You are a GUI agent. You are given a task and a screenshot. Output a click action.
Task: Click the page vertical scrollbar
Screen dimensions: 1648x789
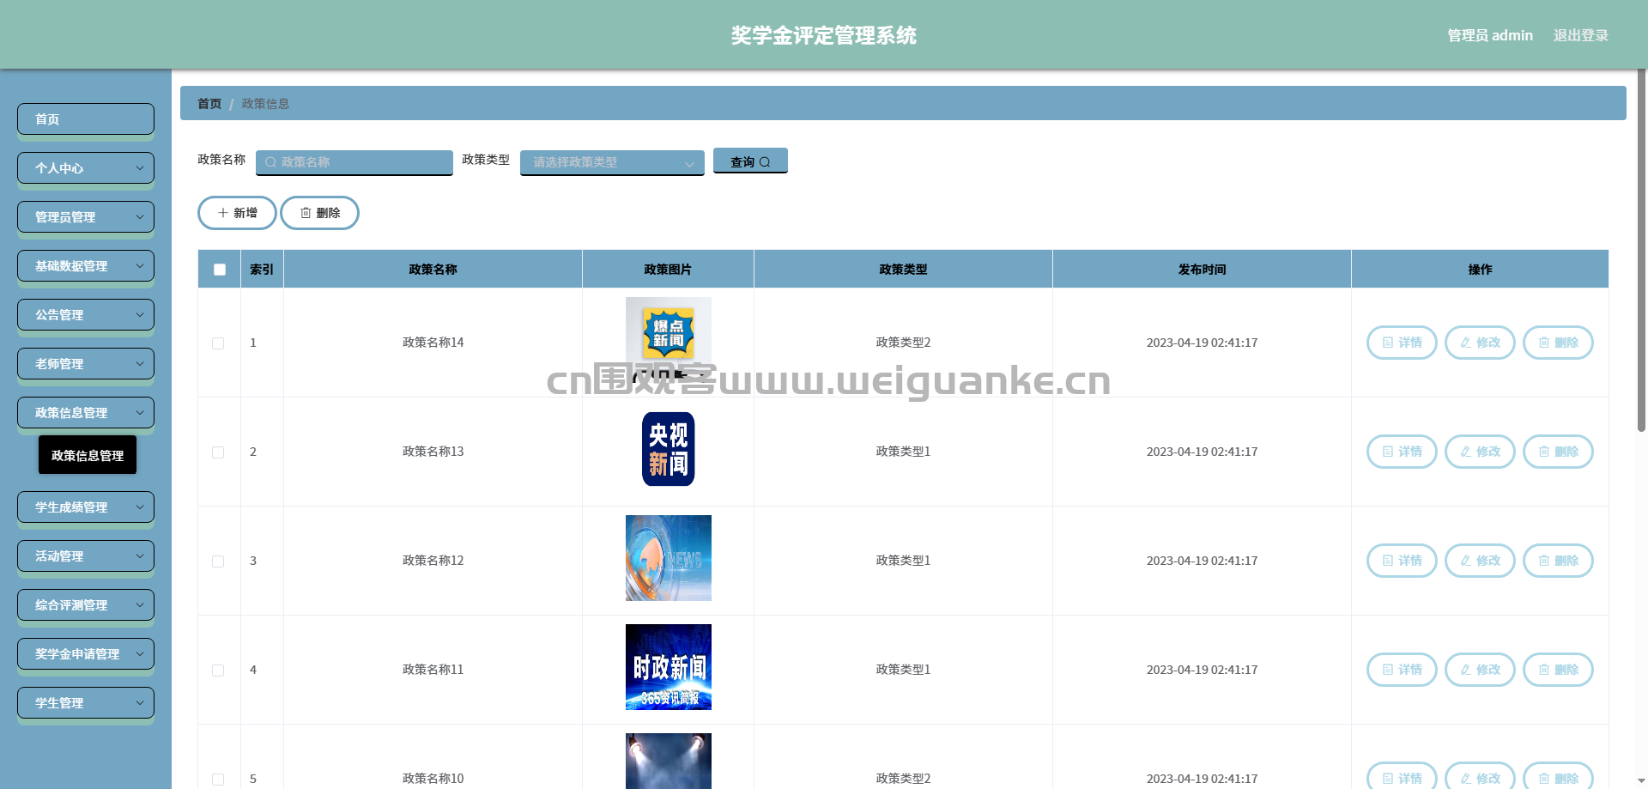[1641, 249]
